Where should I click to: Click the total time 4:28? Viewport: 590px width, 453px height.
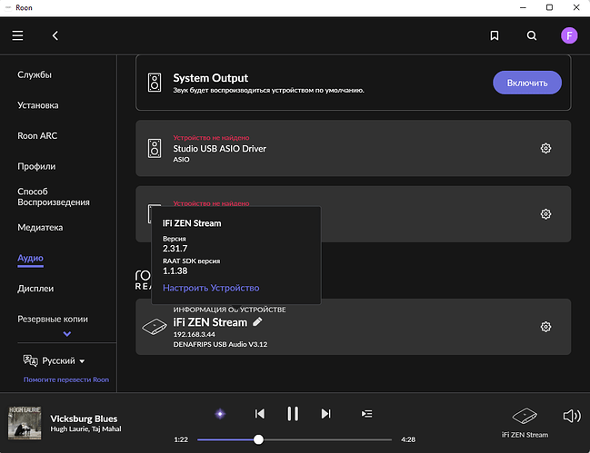pos(408,439)
